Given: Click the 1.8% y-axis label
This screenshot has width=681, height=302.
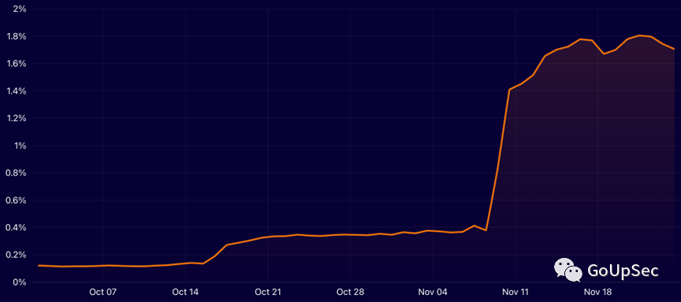Looking at the screenshot, I should (x=17, y=36).
